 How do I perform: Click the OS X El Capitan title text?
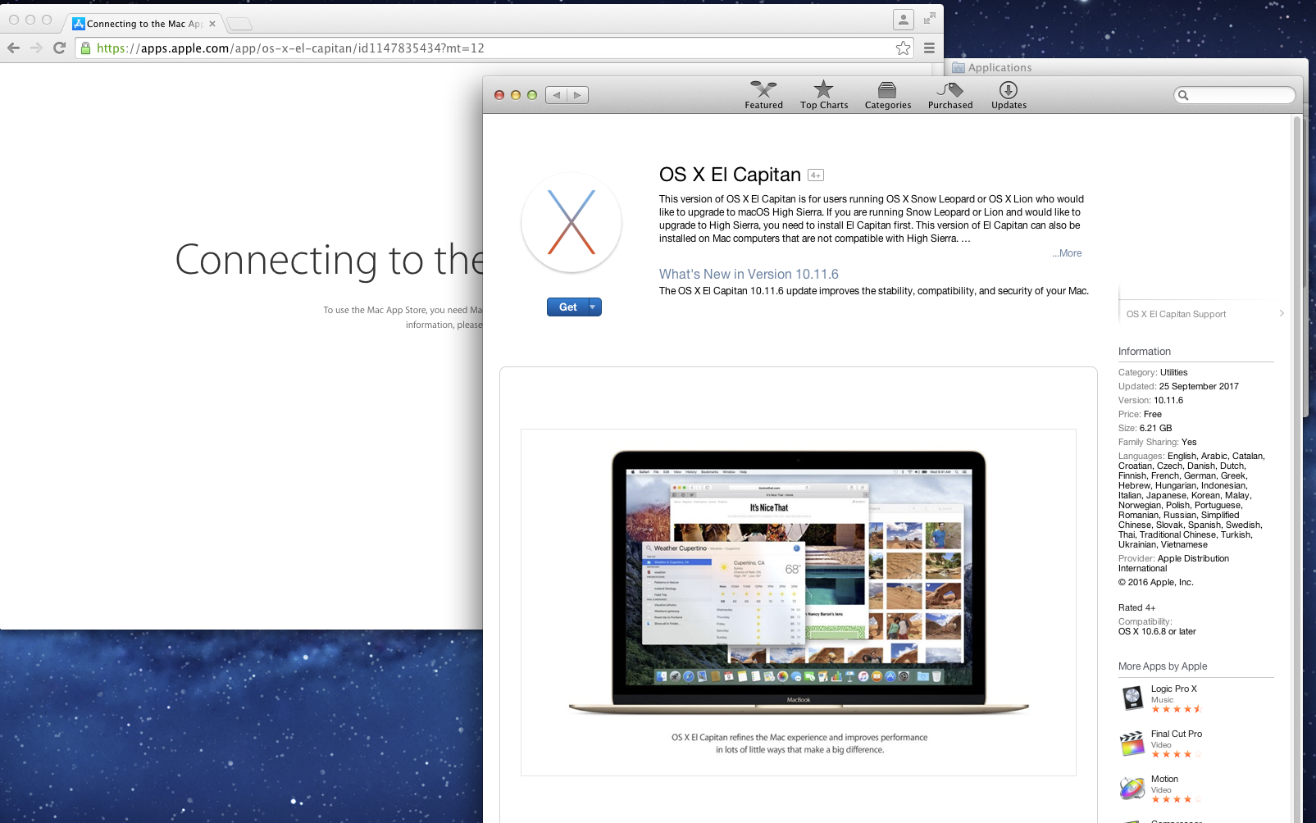(x=730, y=175)
